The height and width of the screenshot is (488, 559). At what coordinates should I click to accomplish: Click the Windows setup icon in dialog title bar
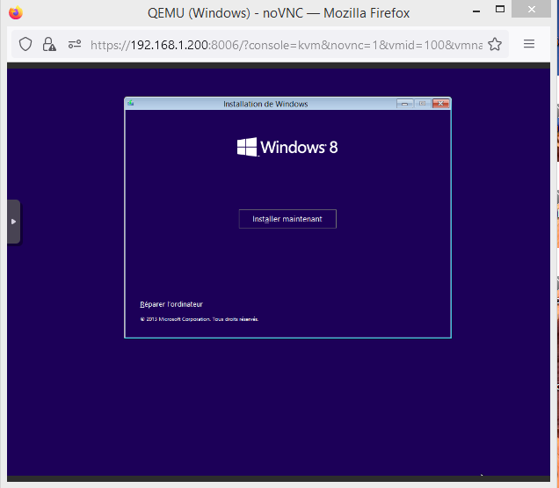[131, 104]
